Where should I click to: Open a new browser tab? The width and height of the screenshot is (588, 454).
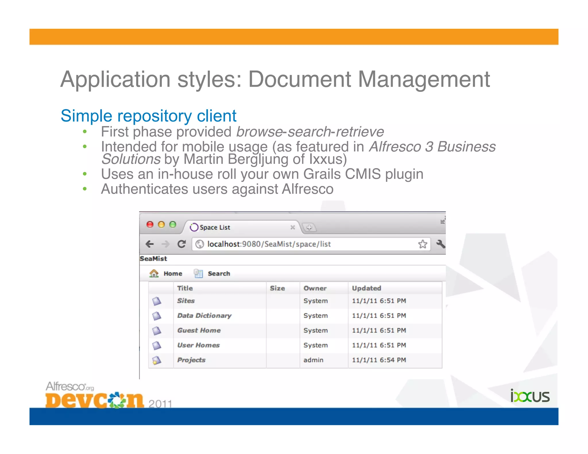tap(309, 228)
